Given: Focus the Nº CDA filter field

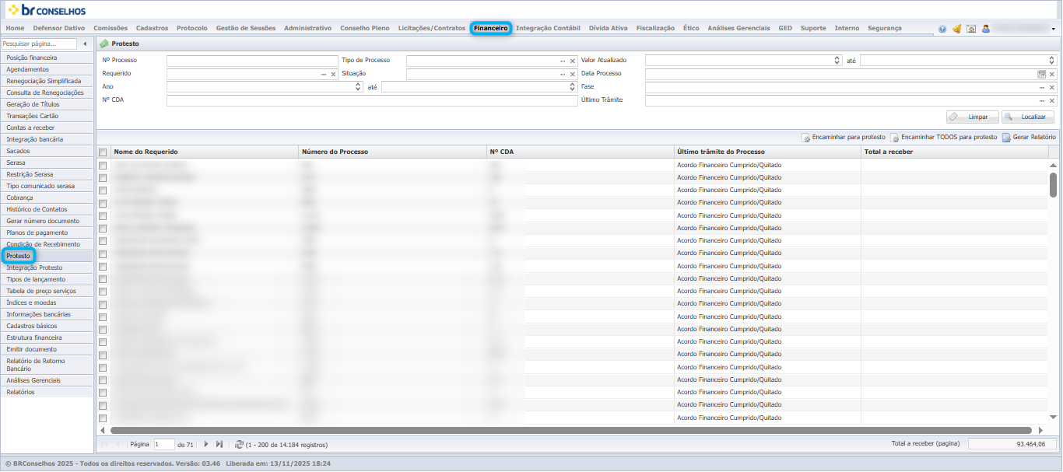Looking at the screenshot, I should point(370,100).
